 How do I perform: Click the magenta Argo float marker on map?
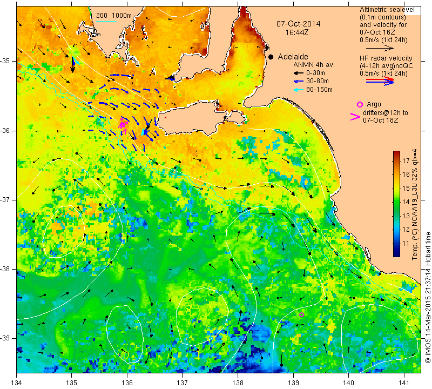coord(301,314)
